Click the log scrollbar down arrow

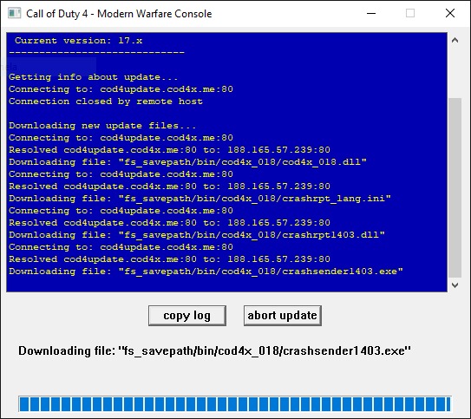(455, 285)
